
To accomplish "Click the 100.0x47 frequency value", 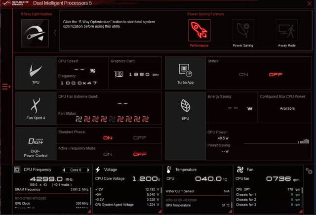I will (79, 83).
